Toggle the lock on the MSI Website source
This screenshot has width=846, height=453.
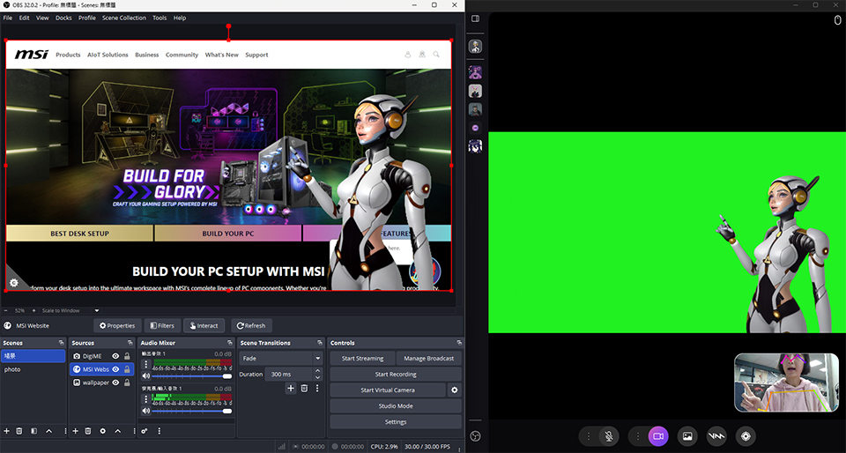tap(127, 369)
